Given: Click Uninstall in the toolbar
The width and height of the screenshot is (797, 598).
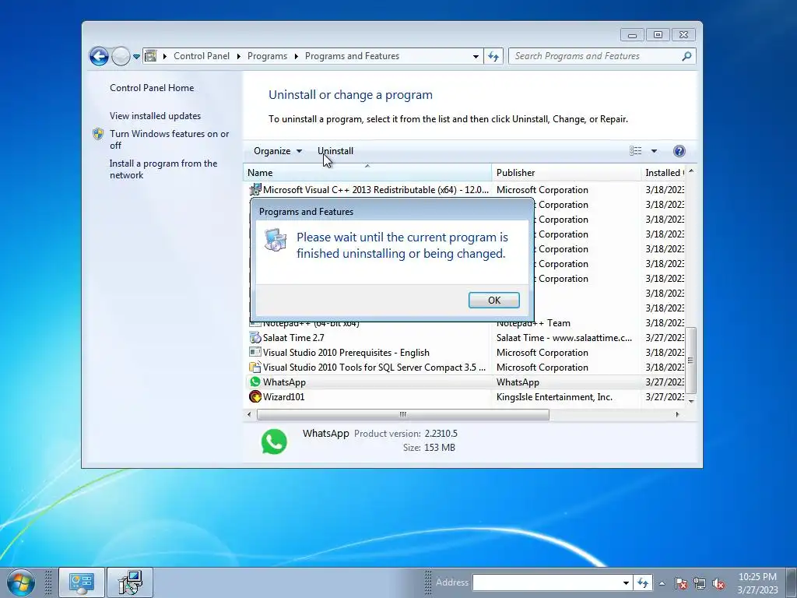Looking at the screenshot, I should click(x=335, y=151).
